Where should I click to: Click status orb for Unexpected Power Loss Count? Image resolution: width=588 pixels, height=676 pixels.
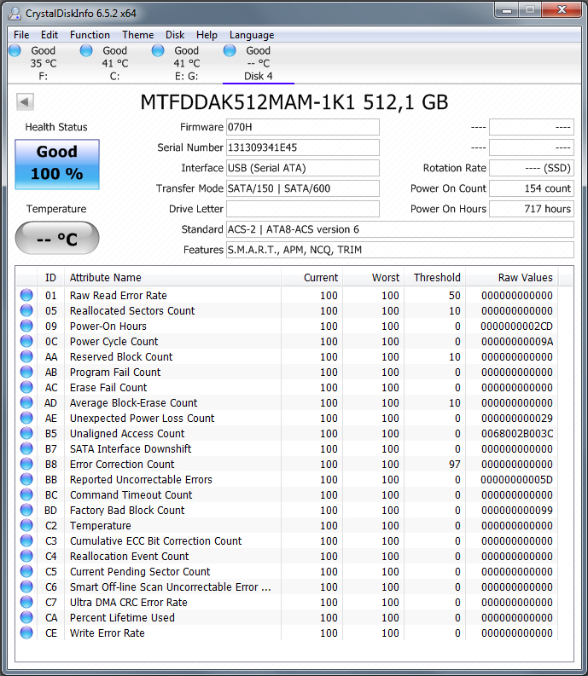(26, 418)
